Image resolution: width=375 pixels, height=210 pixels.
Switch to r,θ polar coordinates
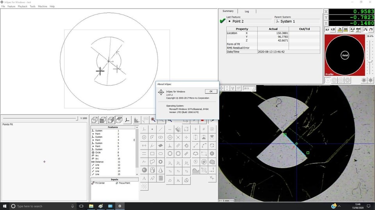pyautogui.click(x=333, y=30)
